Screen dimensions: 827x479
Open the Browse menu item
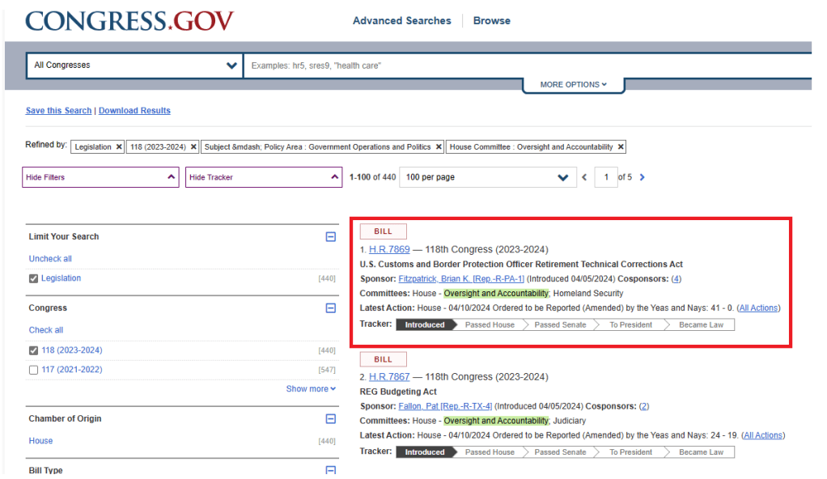pyautogui.click(x=491, y=21)
